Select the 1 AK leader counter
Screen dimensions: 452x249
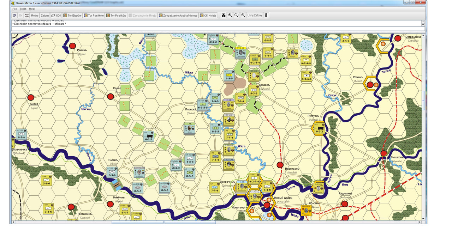[x=190, y=128]
